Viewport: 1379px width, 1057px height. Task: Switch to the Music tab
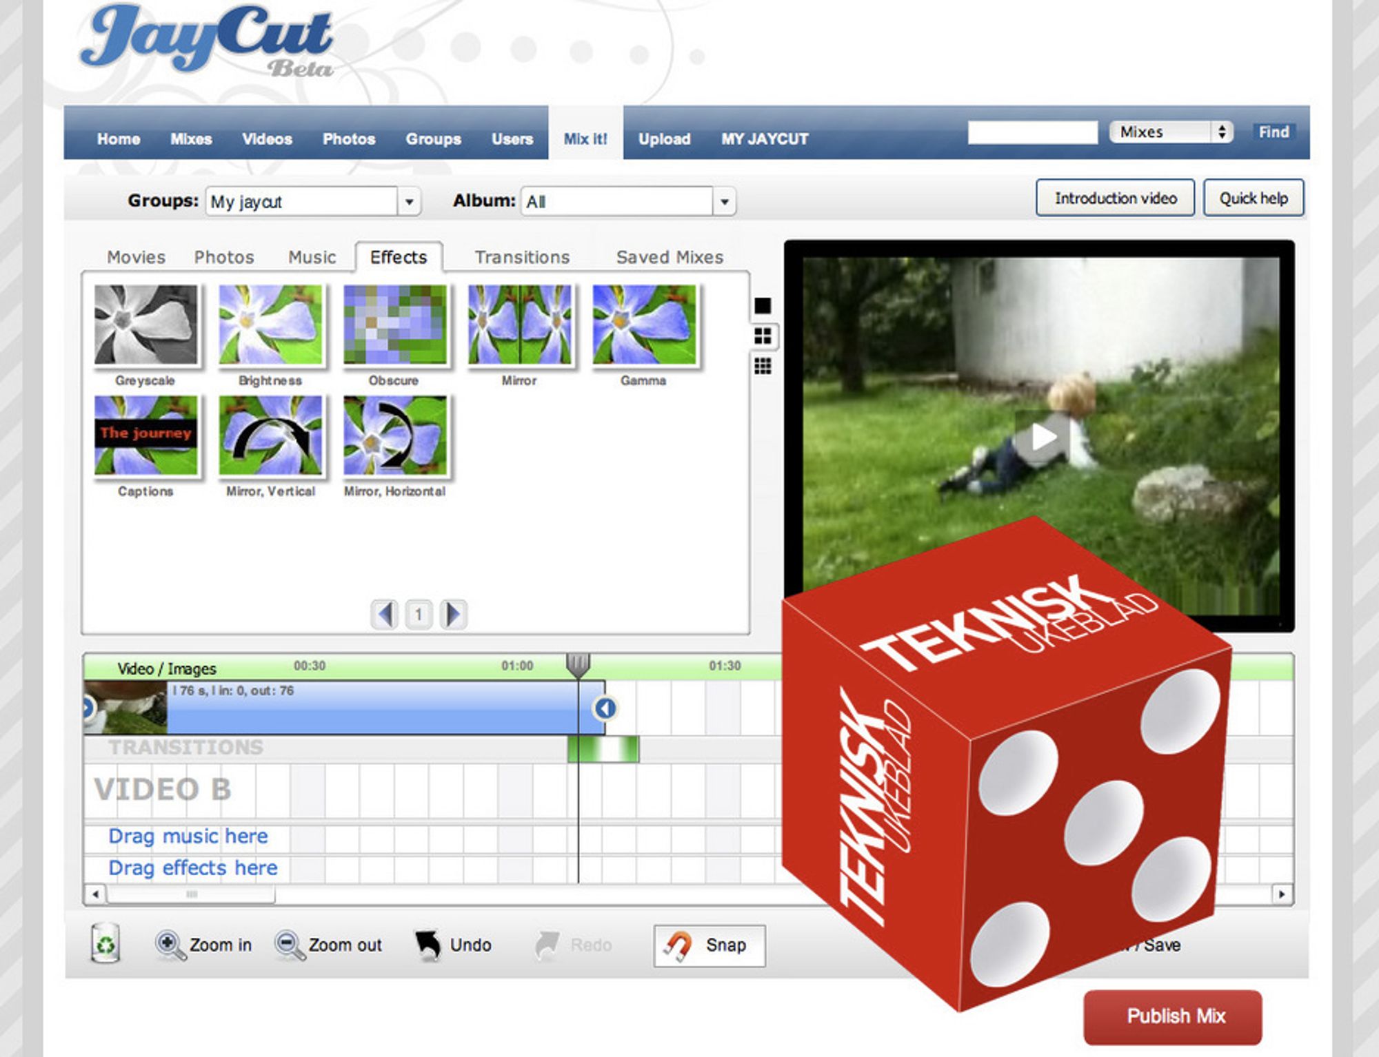[312, 257]
